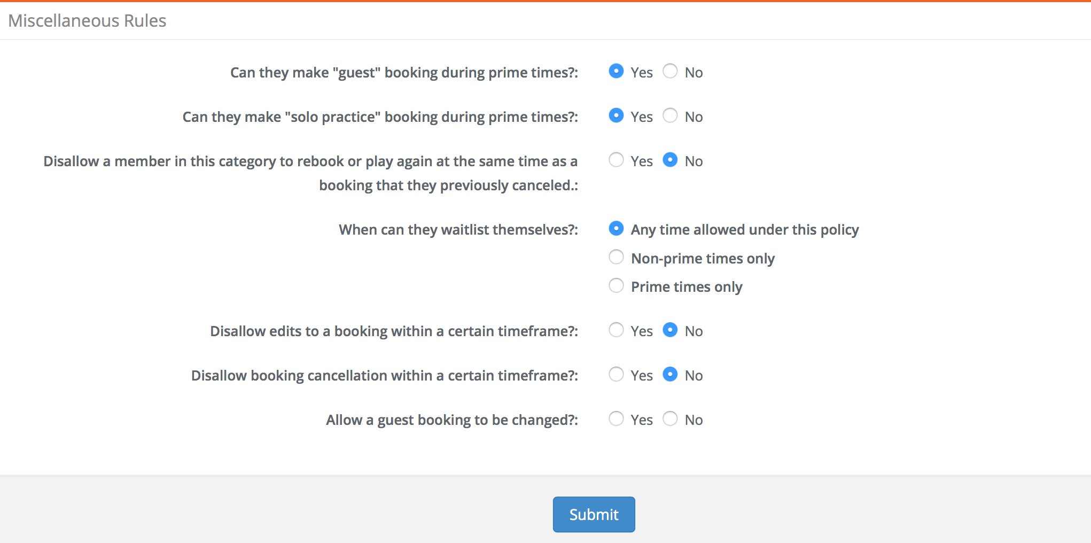Viewport: 1091px width, 543px height.
Task: Select No for allow guest booking changes
Action: click(x=670, y=418)
